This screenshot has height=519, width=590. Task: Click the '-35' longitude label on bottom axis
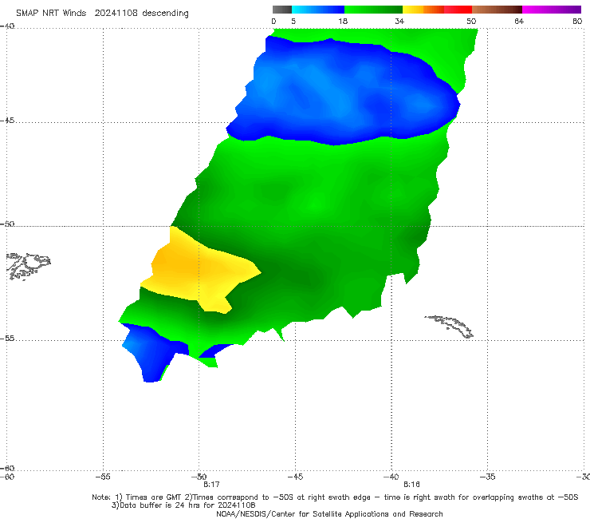[488, 477]
